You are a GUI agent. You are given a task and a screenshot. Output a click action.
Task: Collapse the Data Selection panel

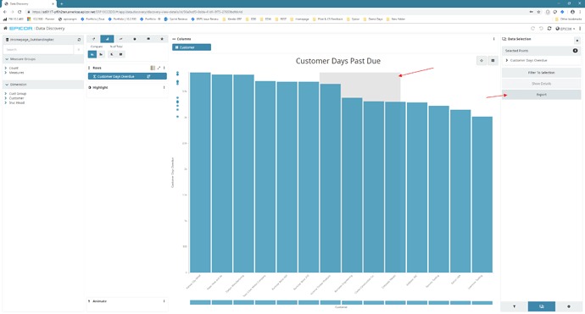[577, 41]
